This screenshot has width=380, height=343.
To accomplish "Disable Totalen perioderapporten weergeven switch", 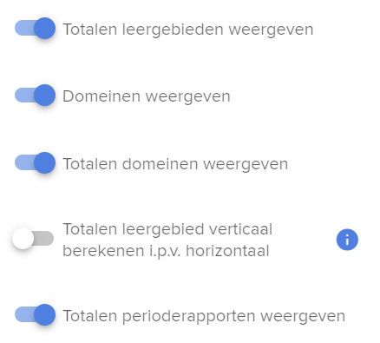I will pyautogui.click(x=35, y=314).
